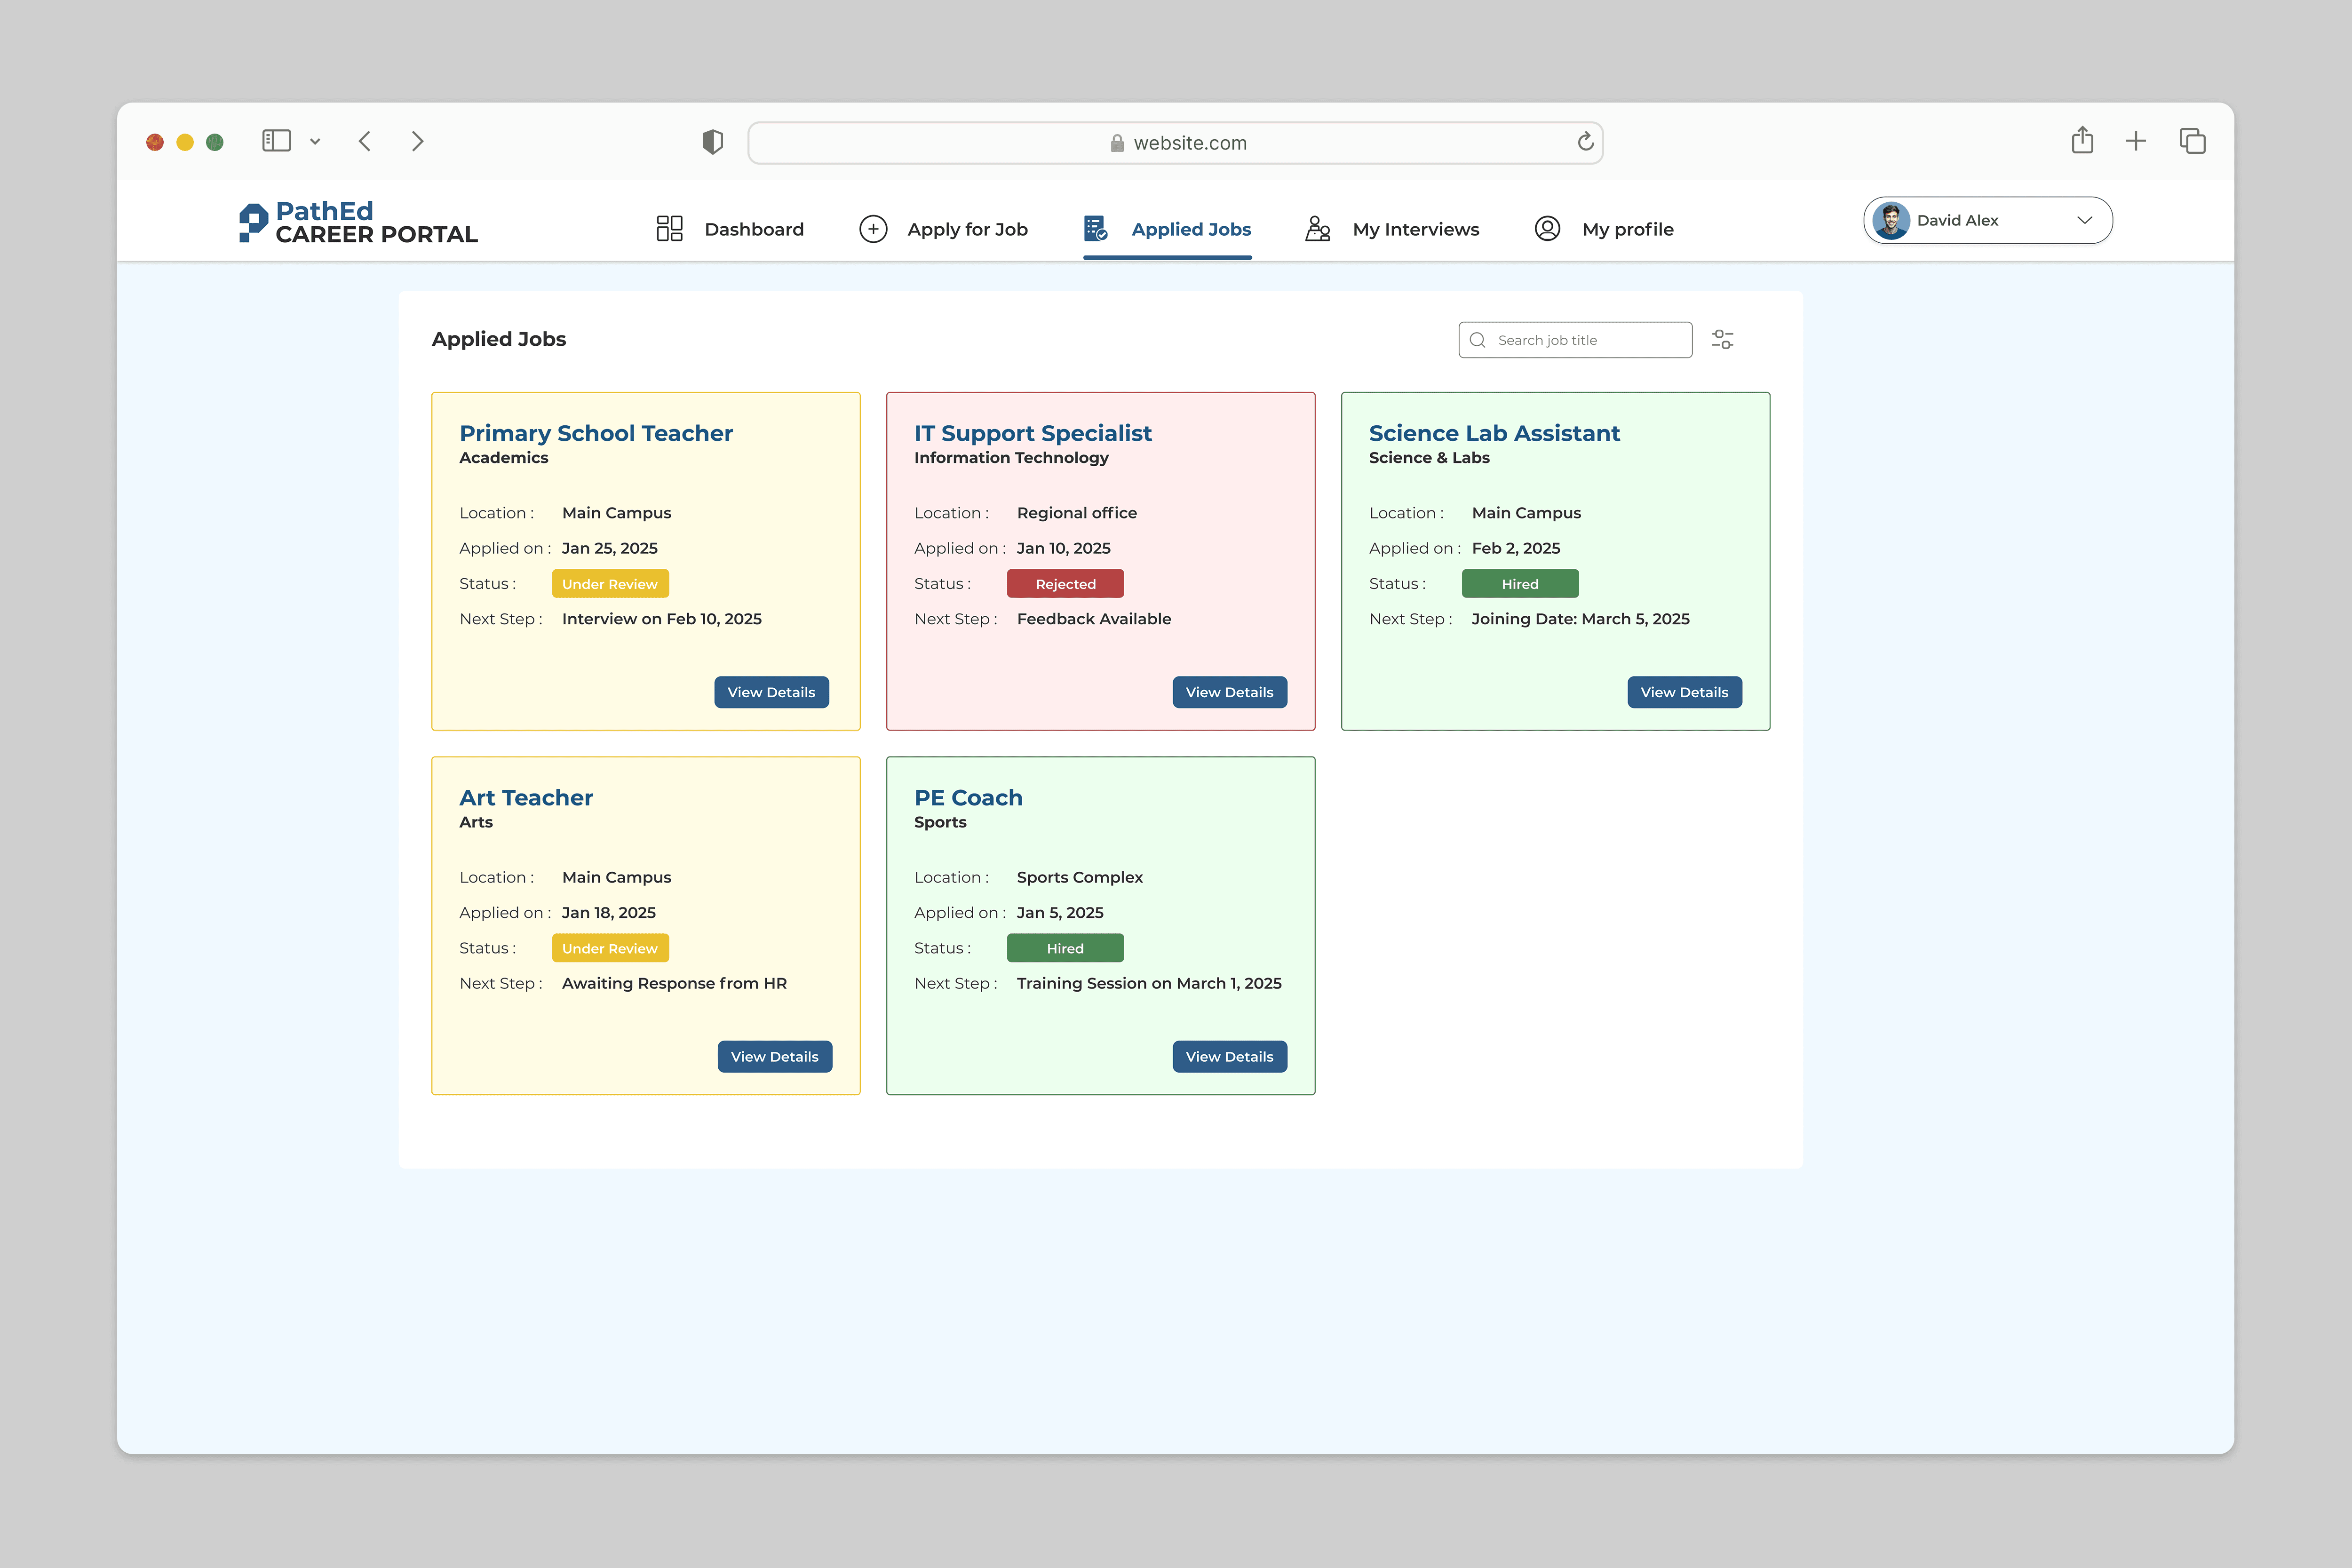Show the browser tab overview
The width and height of the screenshot is (2352, 1568).
(2192, 141)
